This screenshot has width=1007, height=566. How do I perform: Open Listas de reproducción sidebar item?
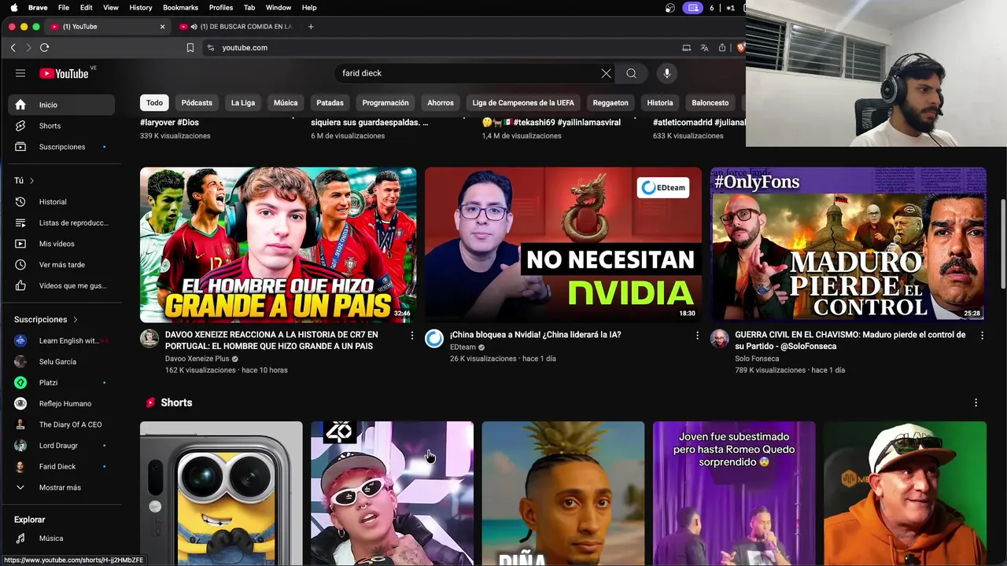(x=61, y=222)
